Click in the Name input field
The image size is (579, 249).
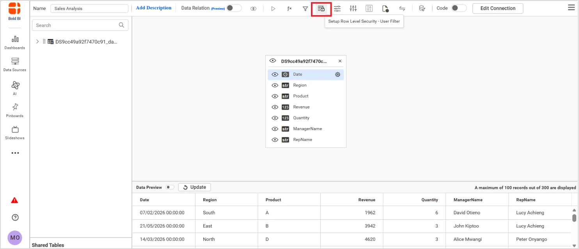(x=89, y=9)
